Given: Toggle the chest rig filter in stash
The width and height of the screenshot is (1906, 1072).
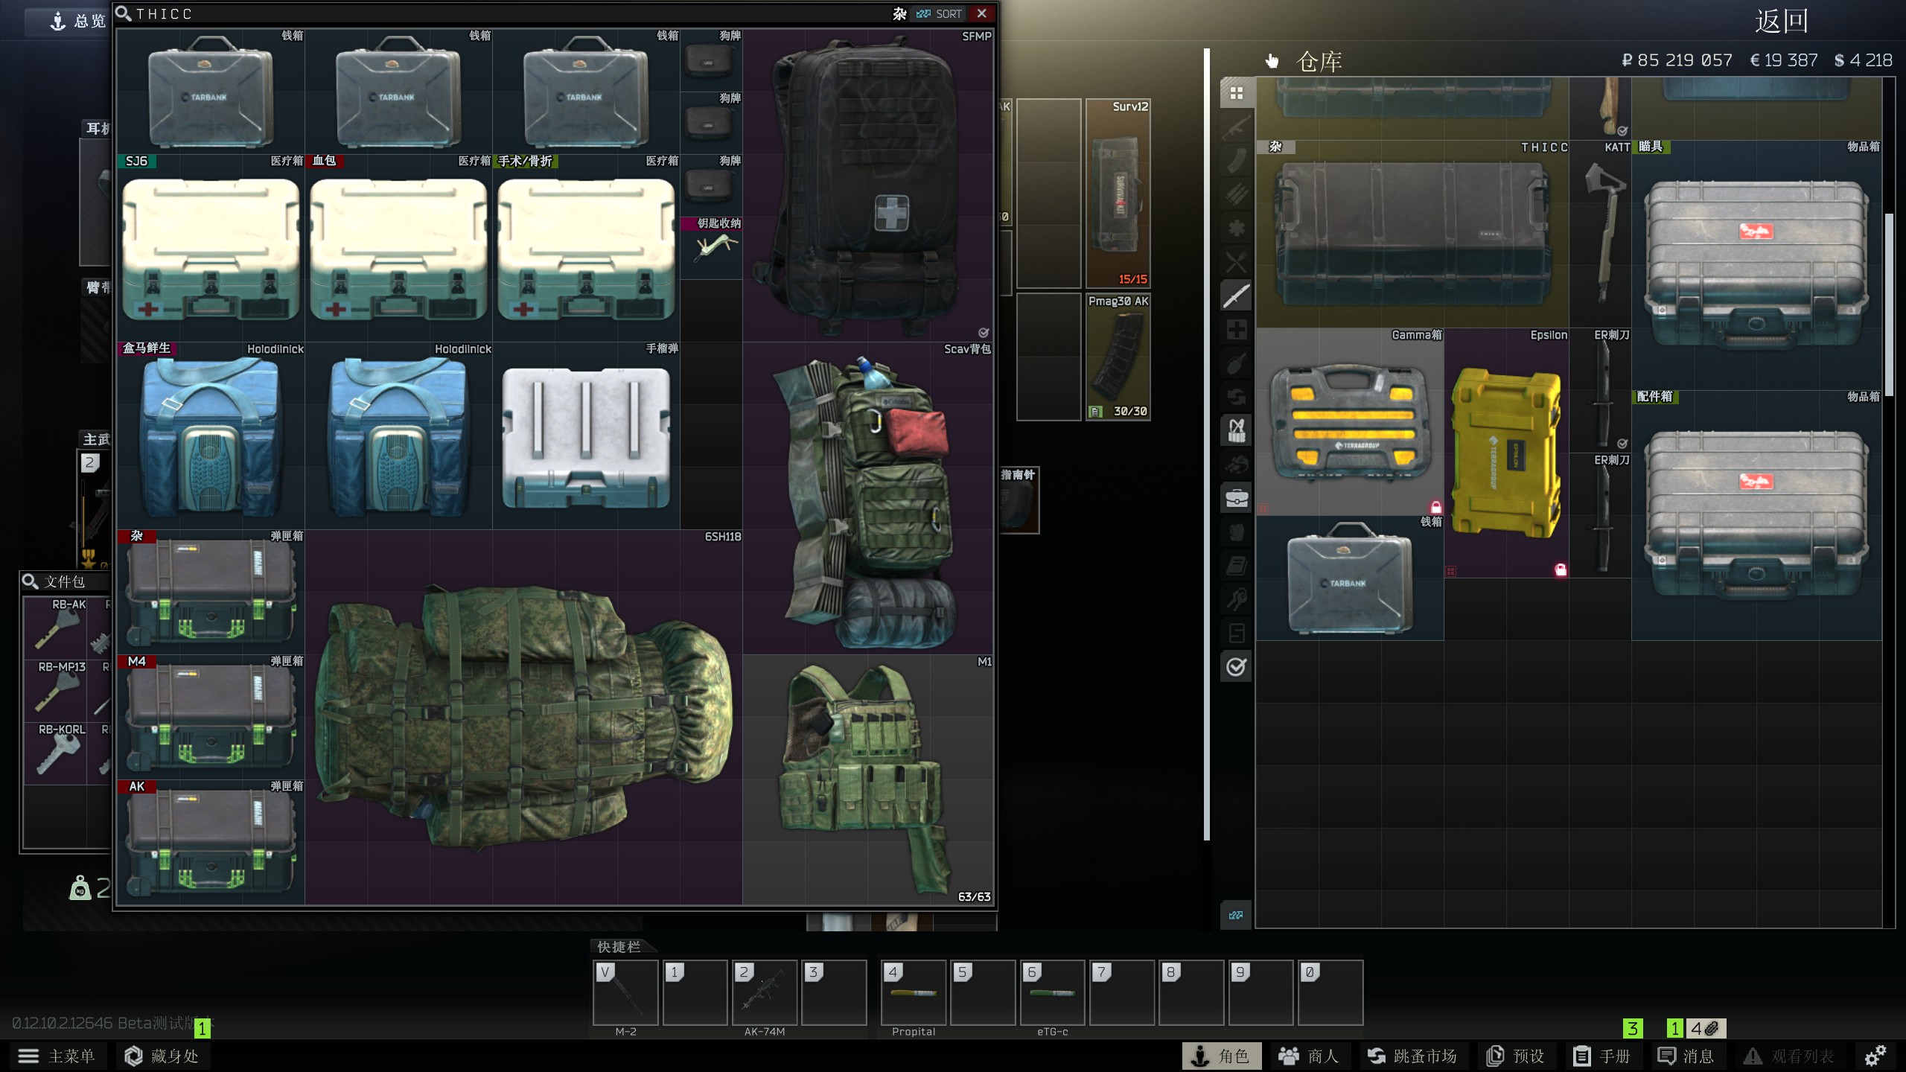Looking at the screenshot, I should (x=1236, y=430).
